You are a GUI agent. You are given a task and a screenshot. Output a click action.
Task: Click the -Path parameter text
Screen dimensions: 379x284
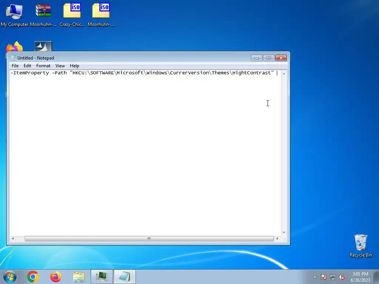pyautogui.click(x=59, y=73)
